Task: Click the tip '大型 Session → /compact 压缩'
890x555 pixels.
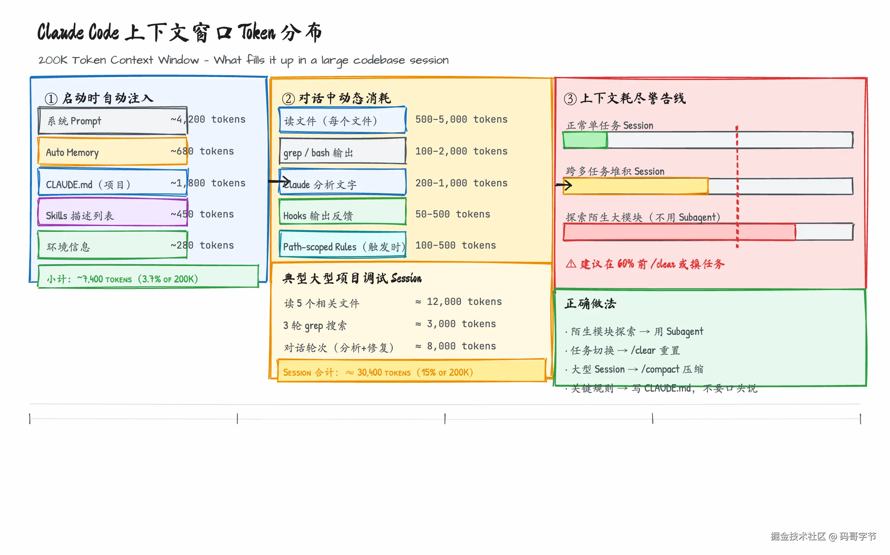Action: click(x=634, y=369)
